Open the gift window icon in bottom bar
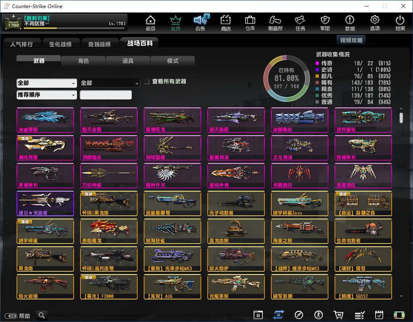 [x=258, y=315]
